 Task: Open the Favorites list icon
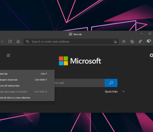(124, 41)
